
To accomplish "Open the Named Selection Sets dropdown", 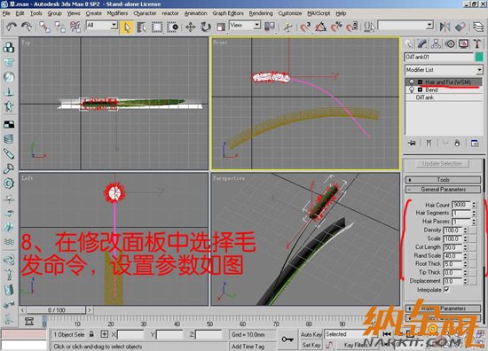I will pos(405,25).
